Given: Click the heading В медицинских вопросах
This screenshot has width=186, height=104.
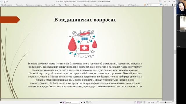Looking at the screenshot, I should click(x=85, y=20).
